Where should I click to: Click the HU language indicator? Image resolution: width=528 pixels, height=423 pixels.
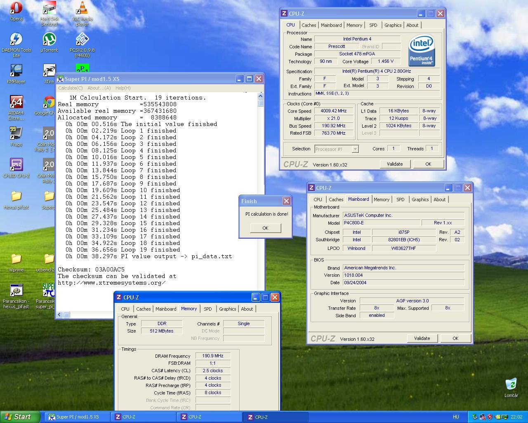point(456,417)
